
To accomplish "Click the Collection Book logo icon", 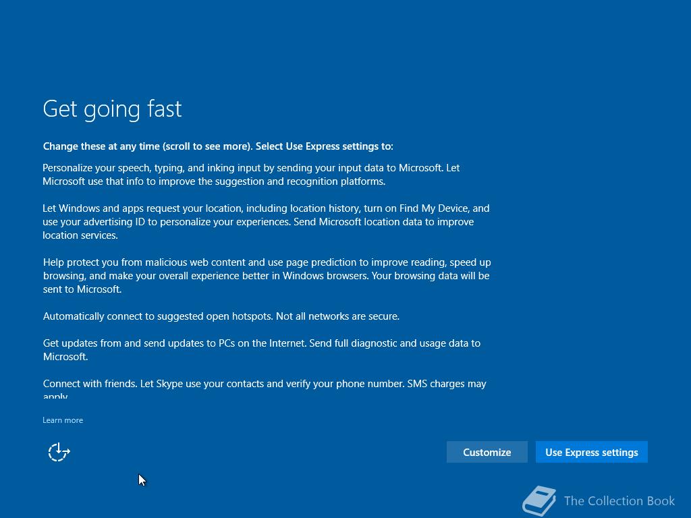I will pos(539,500).
